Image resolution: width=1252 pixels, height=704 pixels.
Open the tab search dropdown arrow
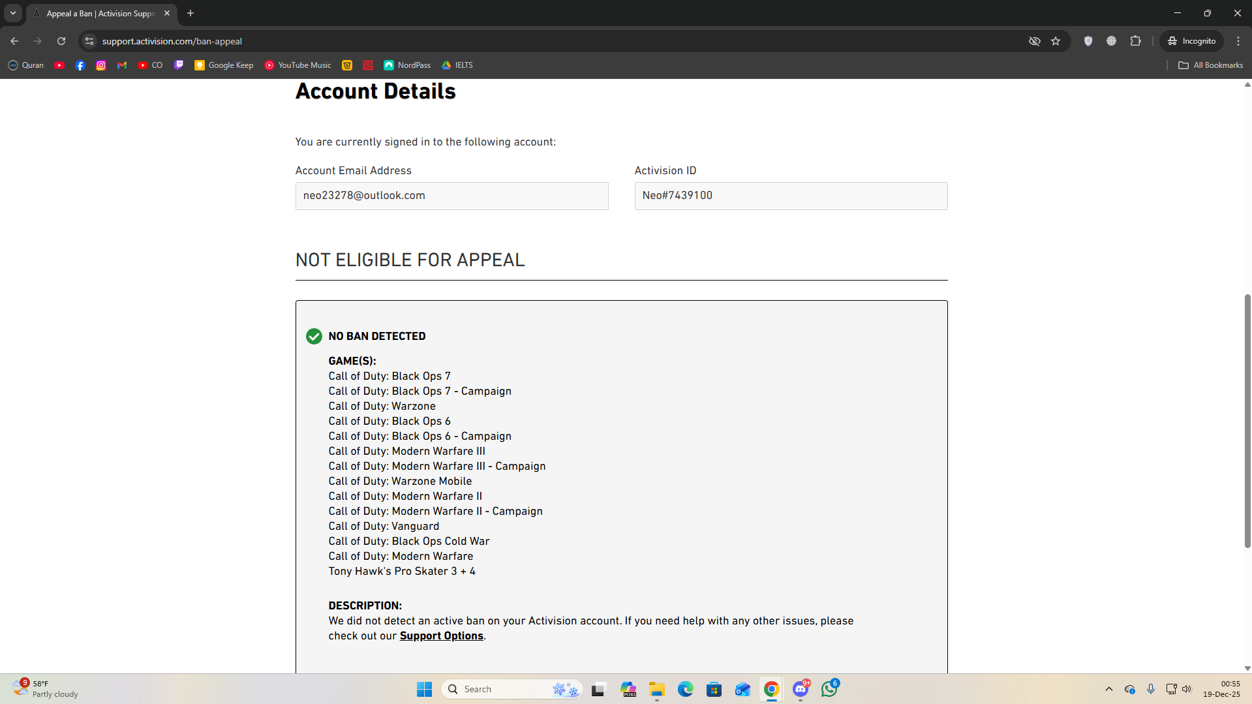point(13,13)
